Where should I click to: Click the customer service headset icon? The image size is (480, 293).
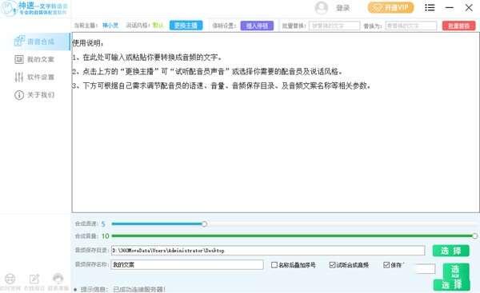tap(58, 279)
